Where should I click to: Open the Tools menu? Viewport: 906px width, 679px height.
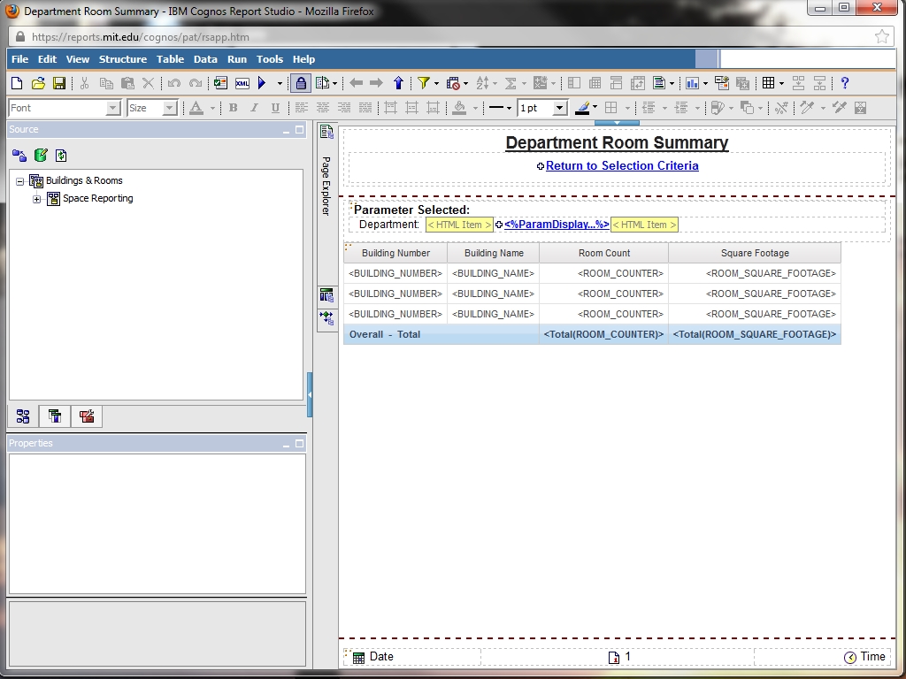[269, 59]
